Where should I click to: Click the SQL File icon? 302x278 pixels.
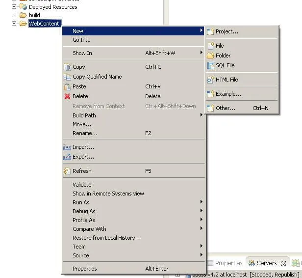210,65
